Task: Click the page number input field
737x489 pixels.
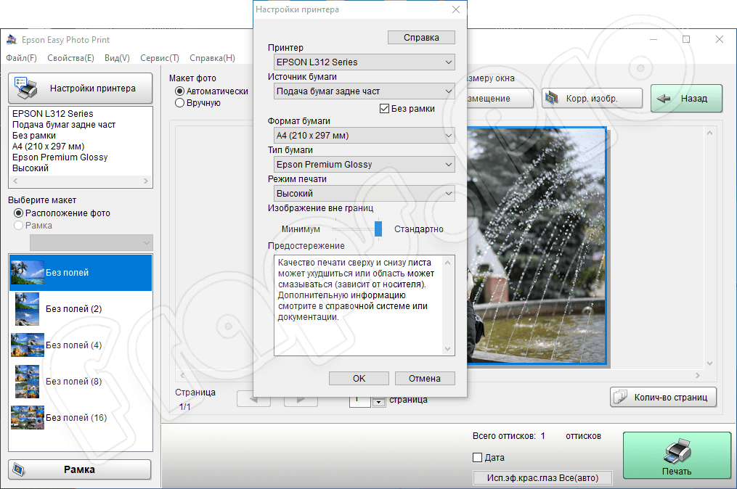Action: [360, 401]
